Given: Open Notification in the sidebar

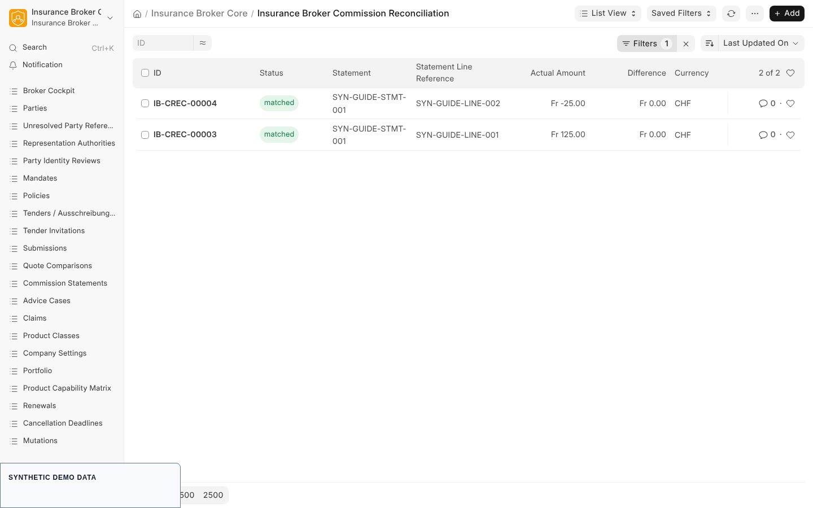Looking at the screenshot, I should point(62,65).
